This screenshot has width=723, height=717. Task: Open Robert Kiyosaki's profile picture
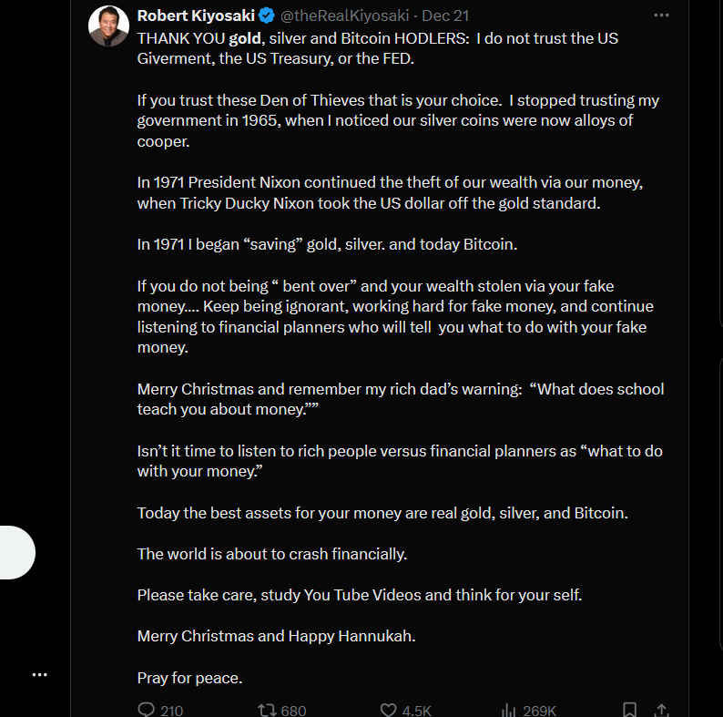tap(109, 26)
